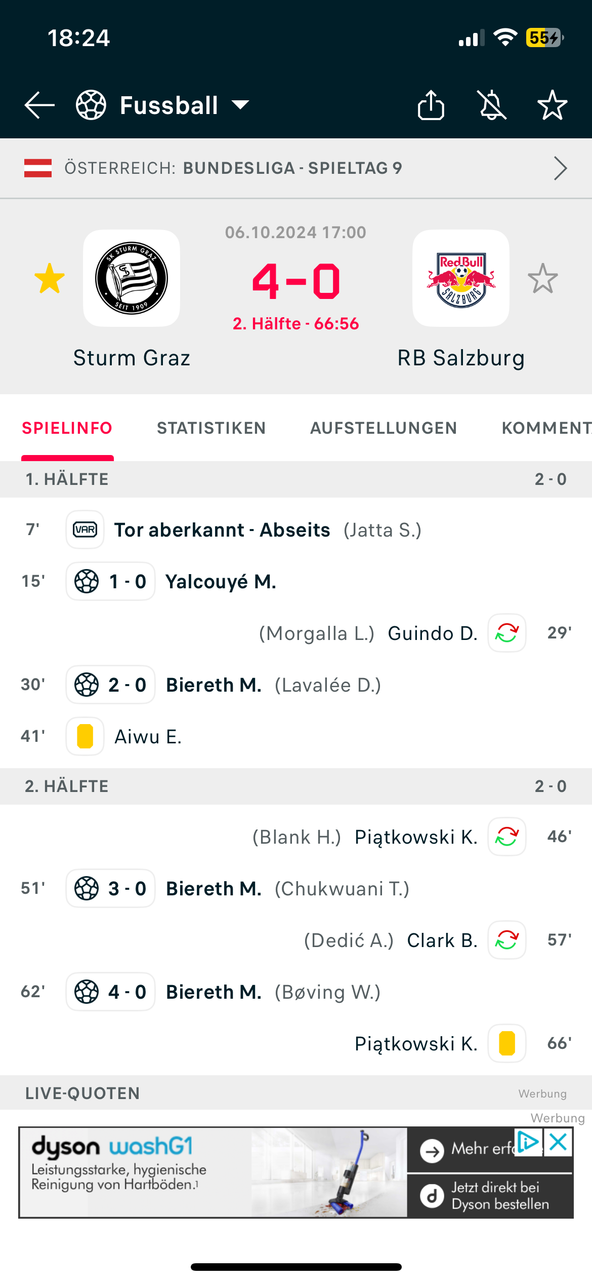
Task: Expand Bundesliga Spieltag 9 chevron
Action: (x=560, y=168)
